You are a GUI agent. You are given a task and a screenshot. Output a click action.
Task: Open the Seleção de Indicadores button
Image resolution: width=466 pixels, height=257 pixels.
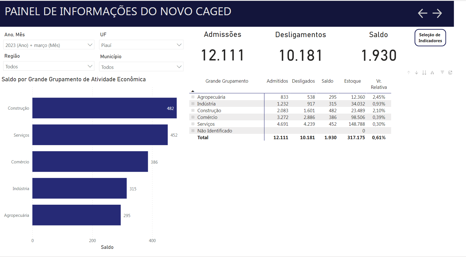point(430,38)
